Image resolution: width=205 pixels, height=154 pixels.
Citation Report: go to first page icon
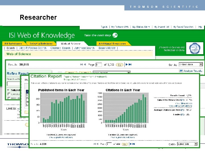pyautogui.click(x=95, y=144)
